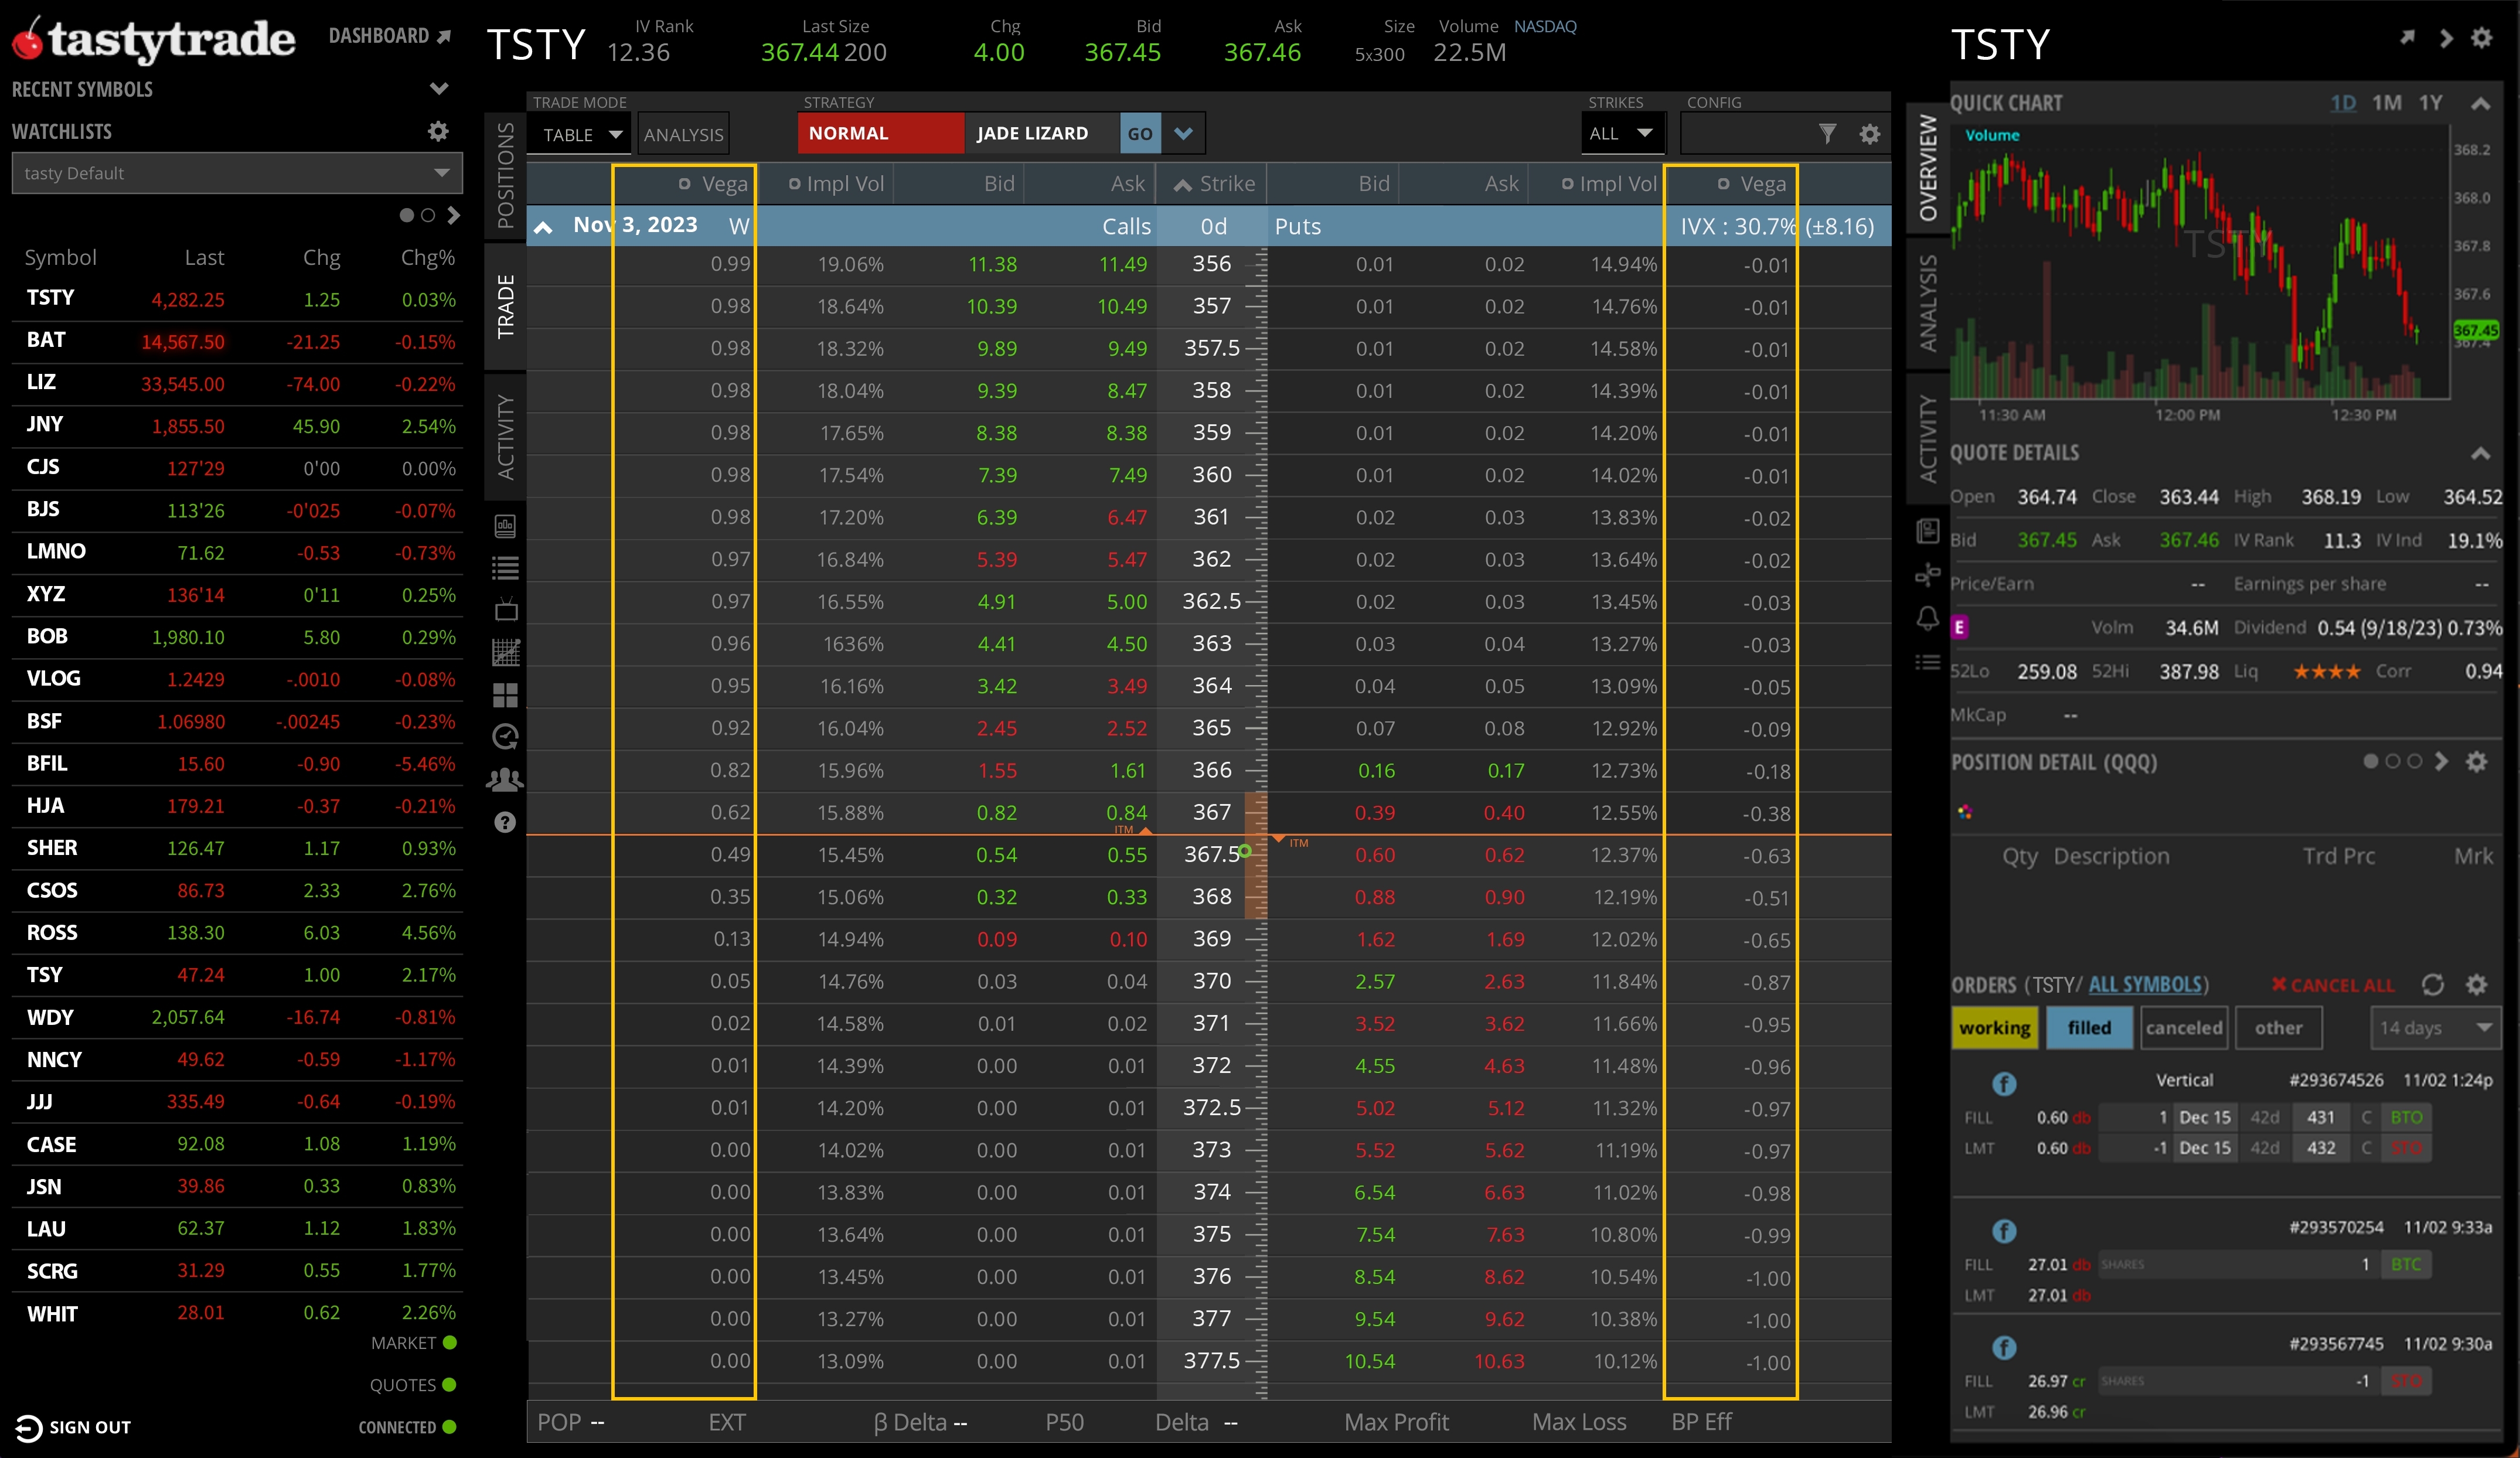Screen dimensions: 2520x1458
Task: Click the follow traders community icon
Action: coord(505,779)
